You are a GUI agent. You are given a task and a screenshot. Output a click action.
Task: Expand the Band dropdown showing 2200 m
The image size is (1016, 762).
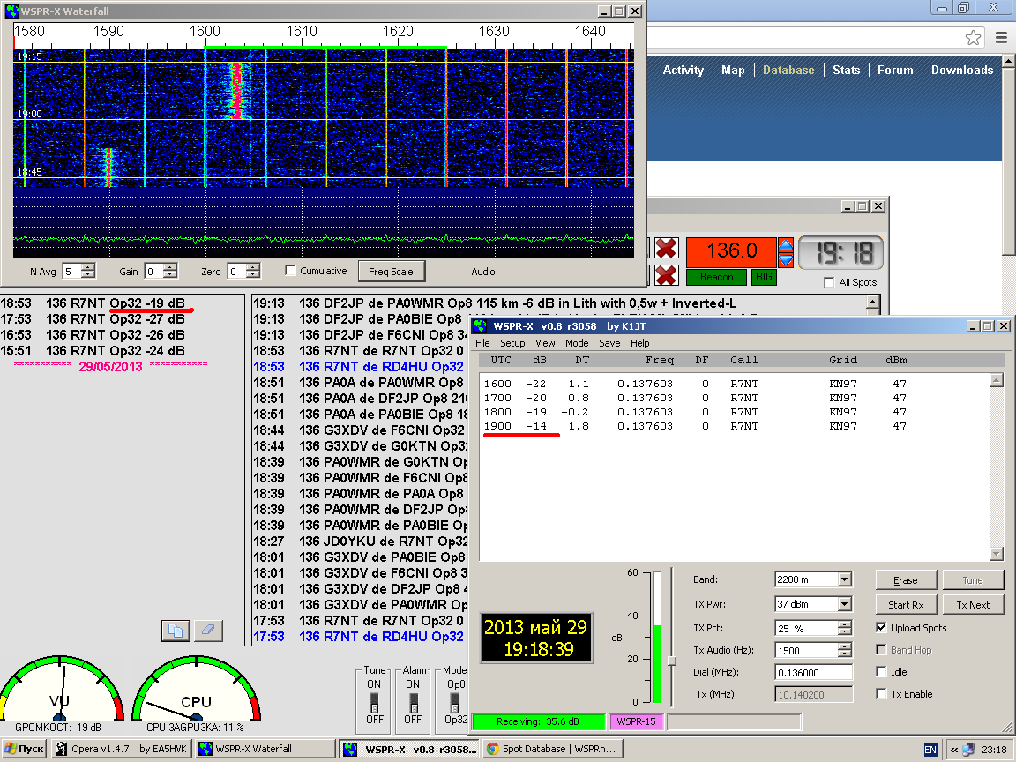pyautogui.click(x=845, y=580)
